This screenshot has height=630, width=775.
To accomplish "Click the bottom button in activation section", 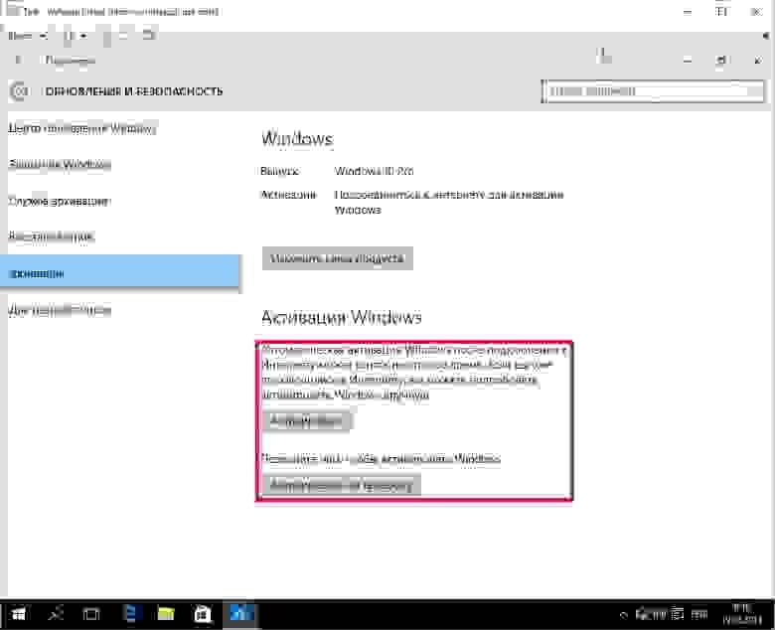I will click(x=342, y=485).
